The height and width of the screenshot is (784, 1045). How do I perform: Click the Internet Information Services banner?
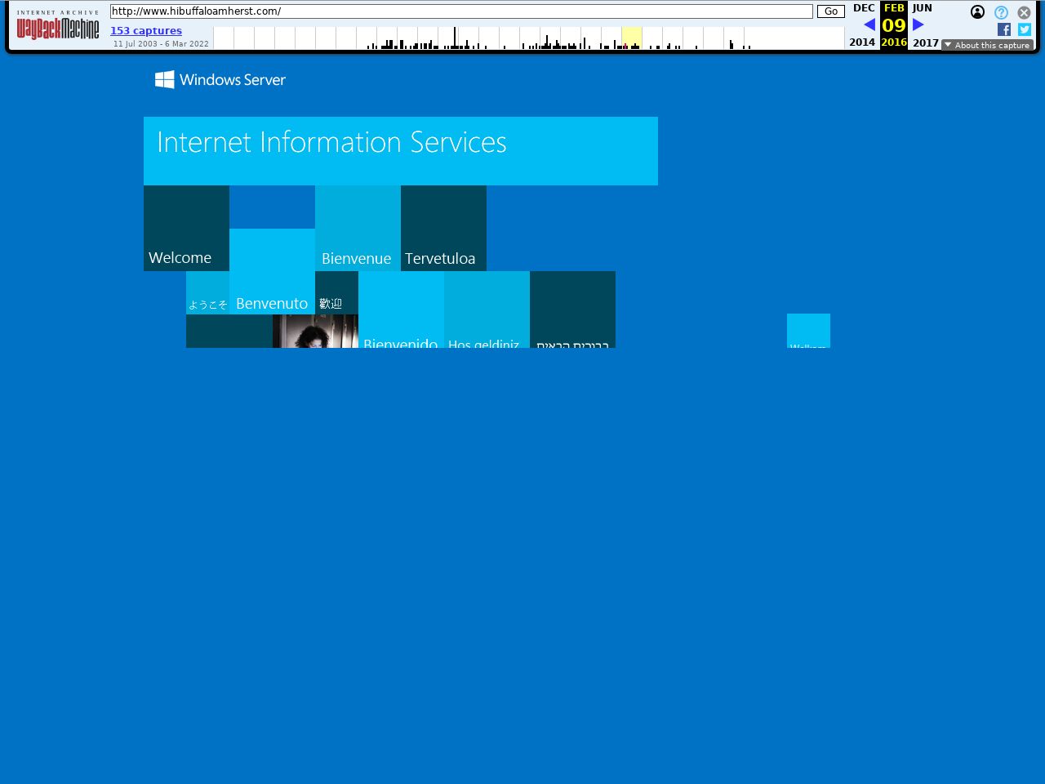point(400,150)
